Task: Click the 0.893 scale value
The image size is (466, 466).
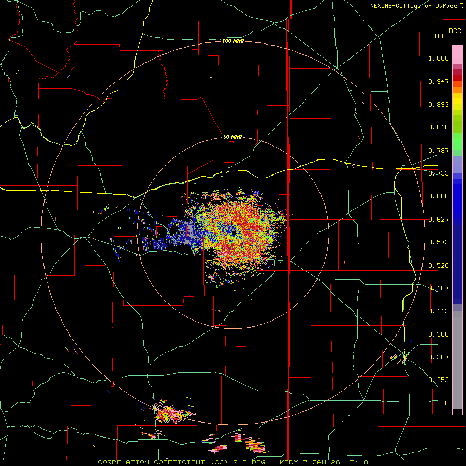Action: [x=439, y=104]
